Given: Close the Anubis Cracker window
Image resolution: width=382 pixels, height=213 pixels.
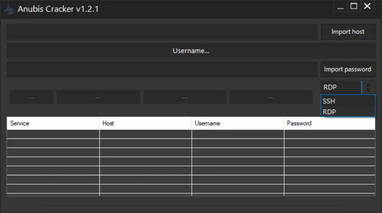Looking at the screenshot, I should [x=367, y=6].
